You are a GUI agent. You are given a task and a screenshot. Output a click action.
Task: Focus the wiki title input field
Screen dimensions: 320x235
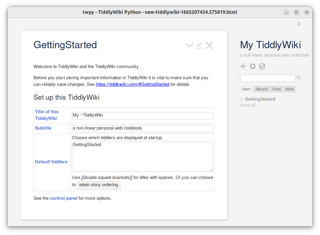(x=142, y=116)
